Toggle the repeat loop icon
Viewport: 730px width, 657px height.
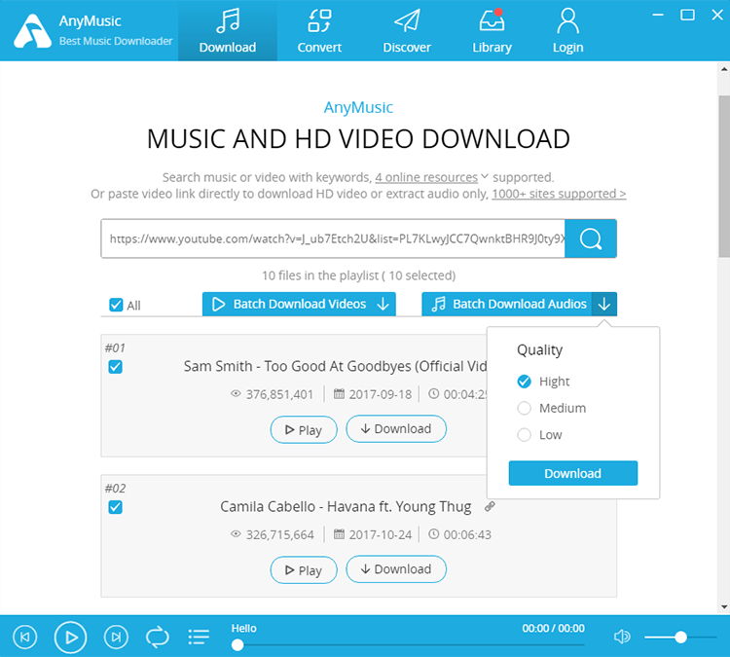[x=158, y=637]
